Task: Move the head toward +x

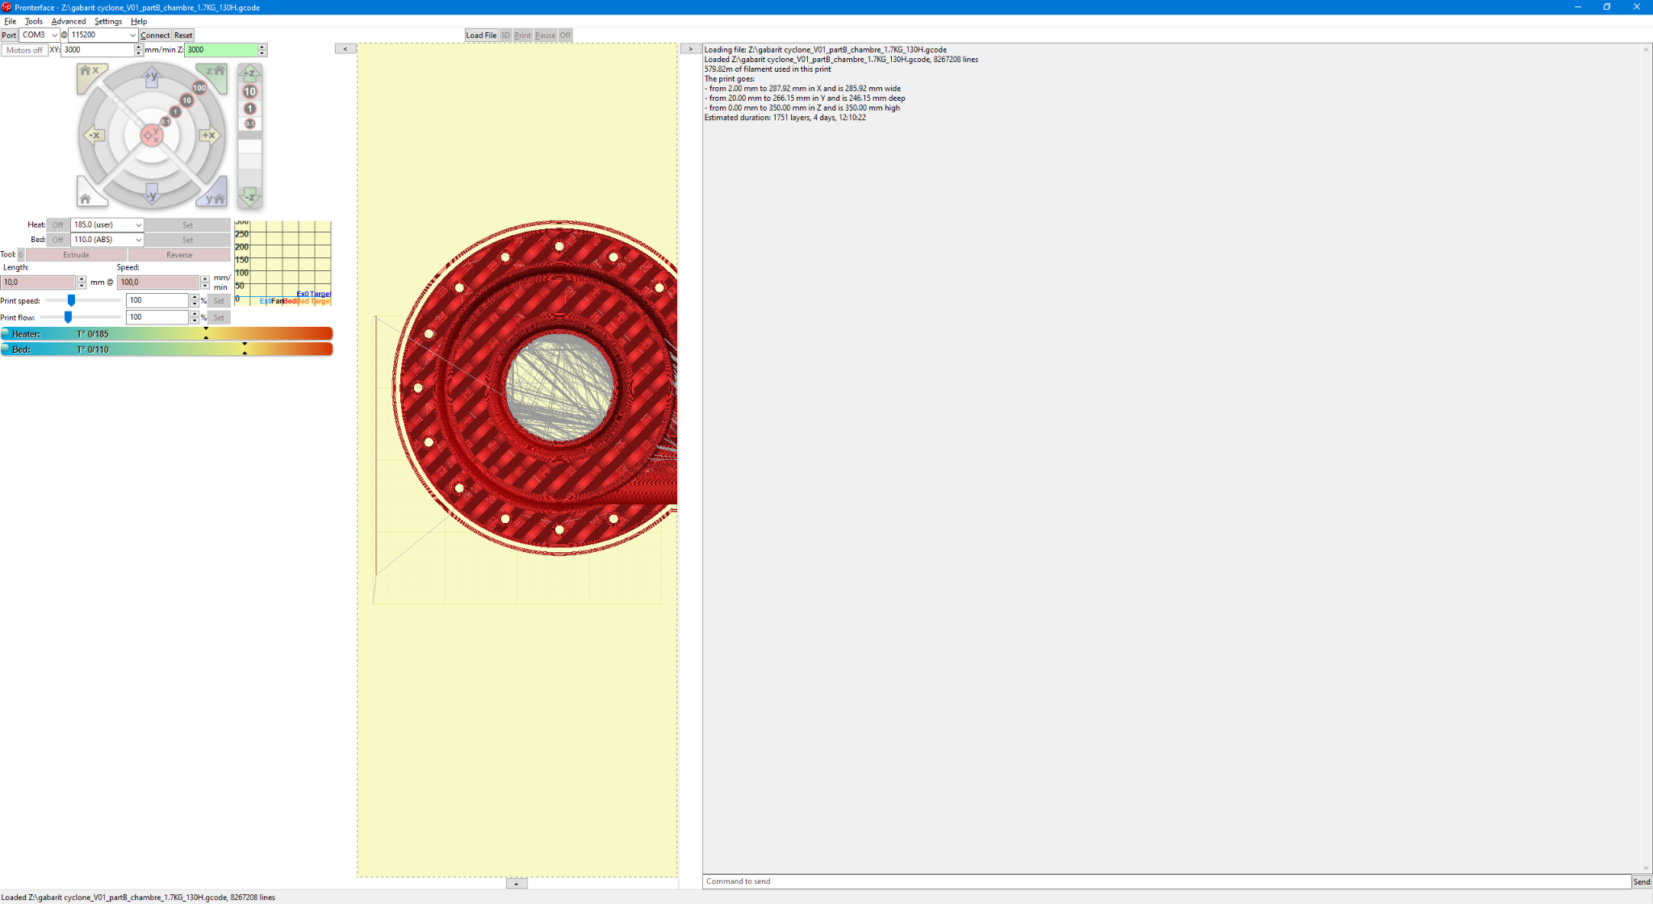Action: pos(210,135)
